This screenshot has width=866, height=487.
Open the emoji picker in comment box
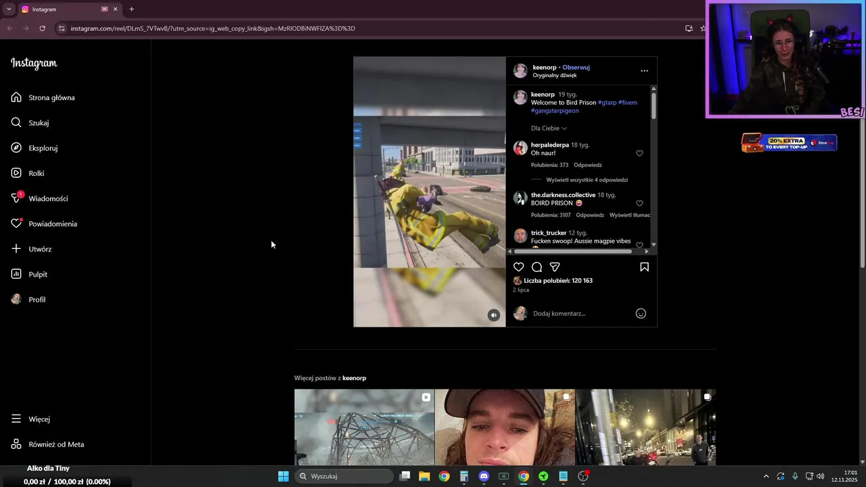point(641,313)
